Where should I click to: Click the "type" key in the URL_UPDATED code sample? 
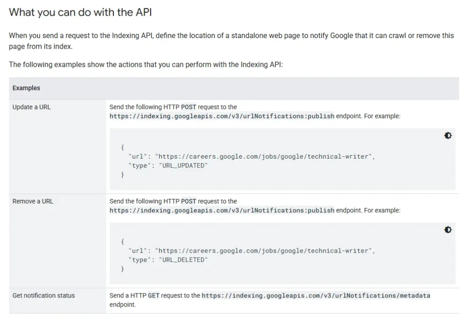click(140, 165)
